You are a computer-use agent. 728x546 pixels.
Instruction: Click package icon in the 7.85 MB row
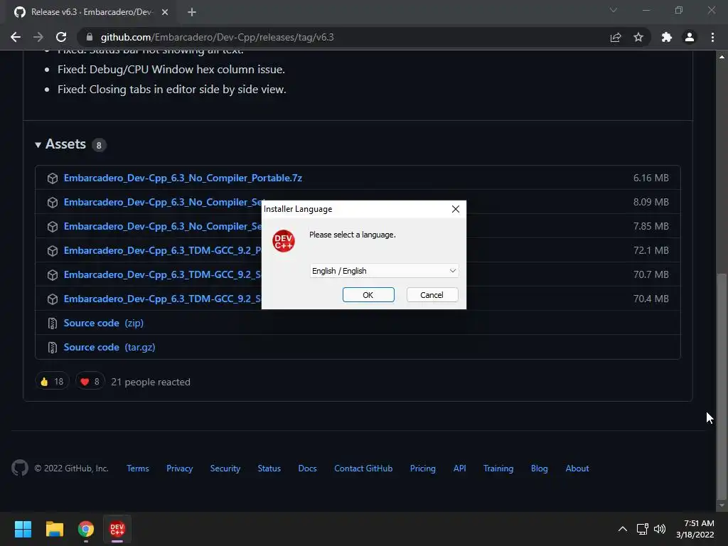coord(53,227)
